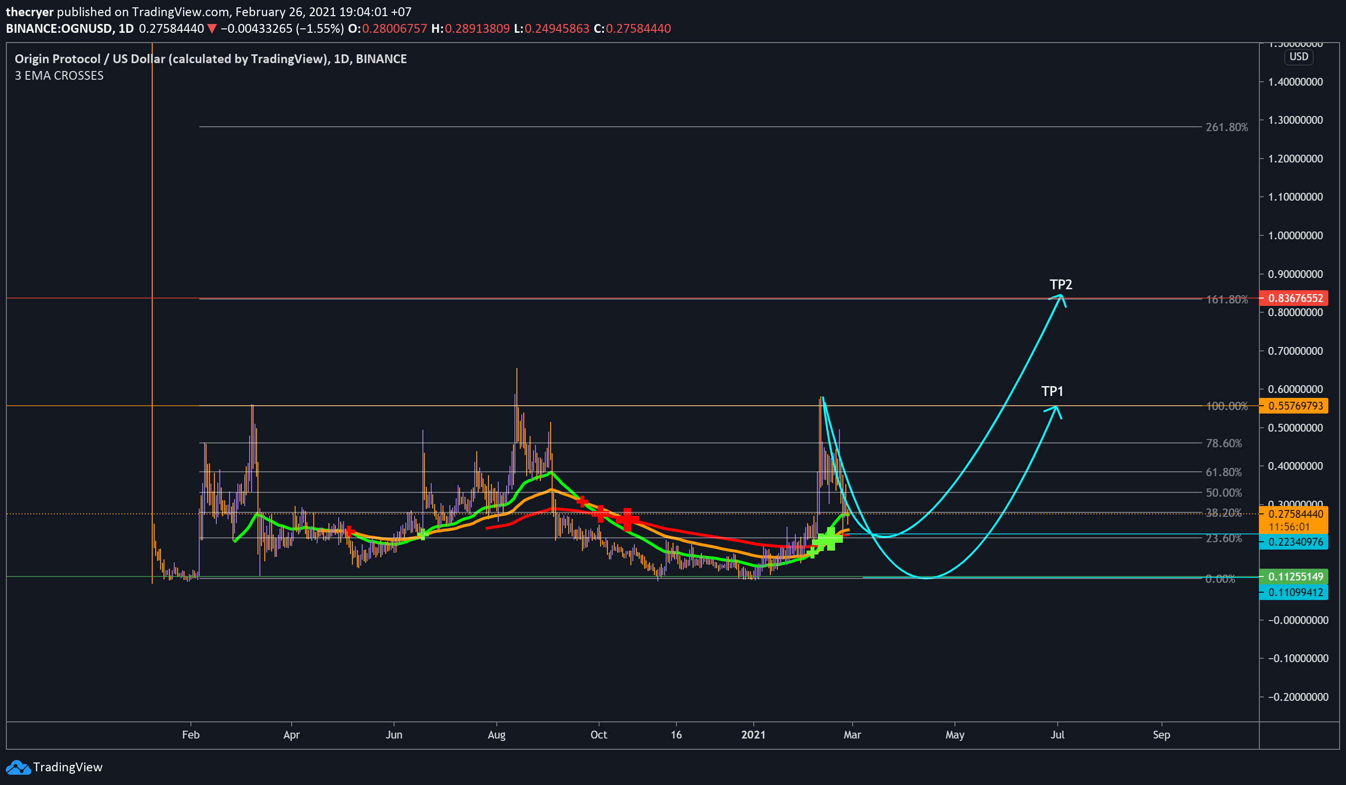Click the 50.00% Fibonacci level label

coord(1224,493)
